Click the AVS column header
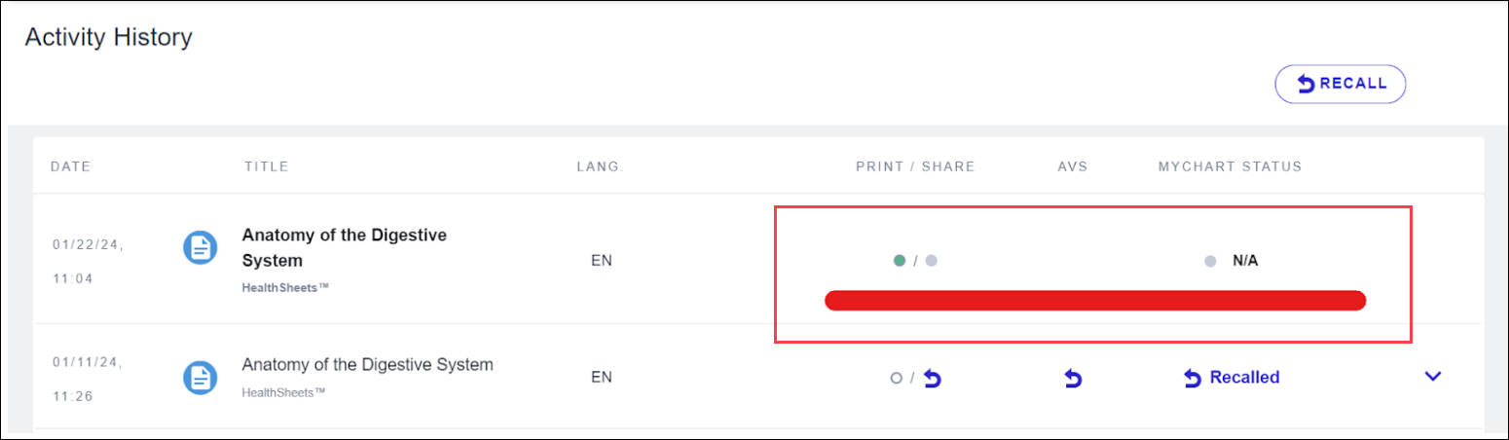The height and width of the screenshot is (440, 1509). pos(1073,166)
